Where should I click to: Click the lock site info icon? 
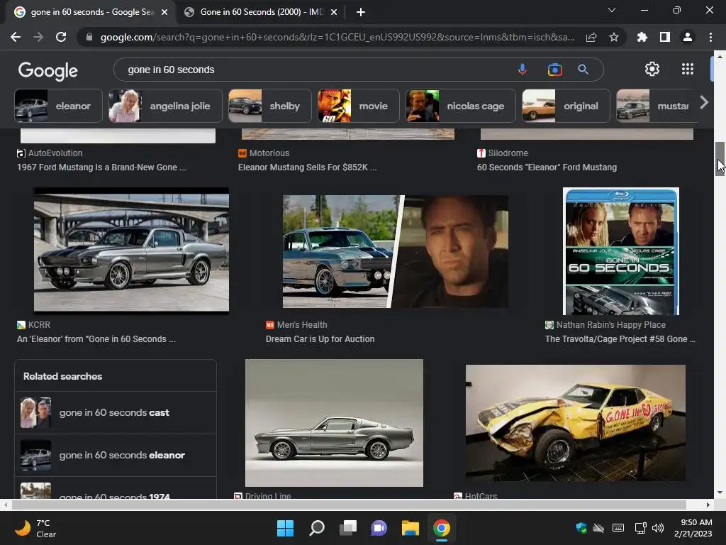pyautogui.click(x=89, y=37)
